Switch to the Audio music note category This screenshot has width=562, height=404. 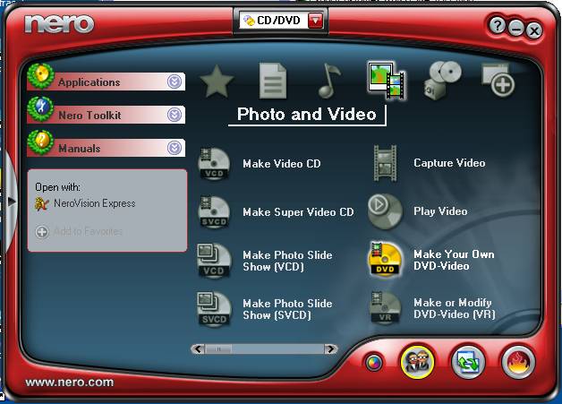329,81
